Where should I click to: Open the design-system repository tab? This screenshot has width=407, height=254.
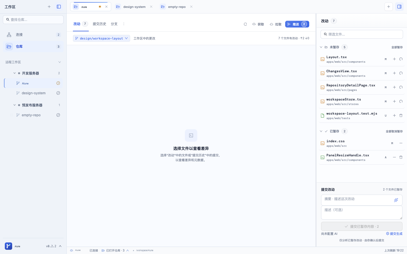pyautogui.click(x=134, y=7)
